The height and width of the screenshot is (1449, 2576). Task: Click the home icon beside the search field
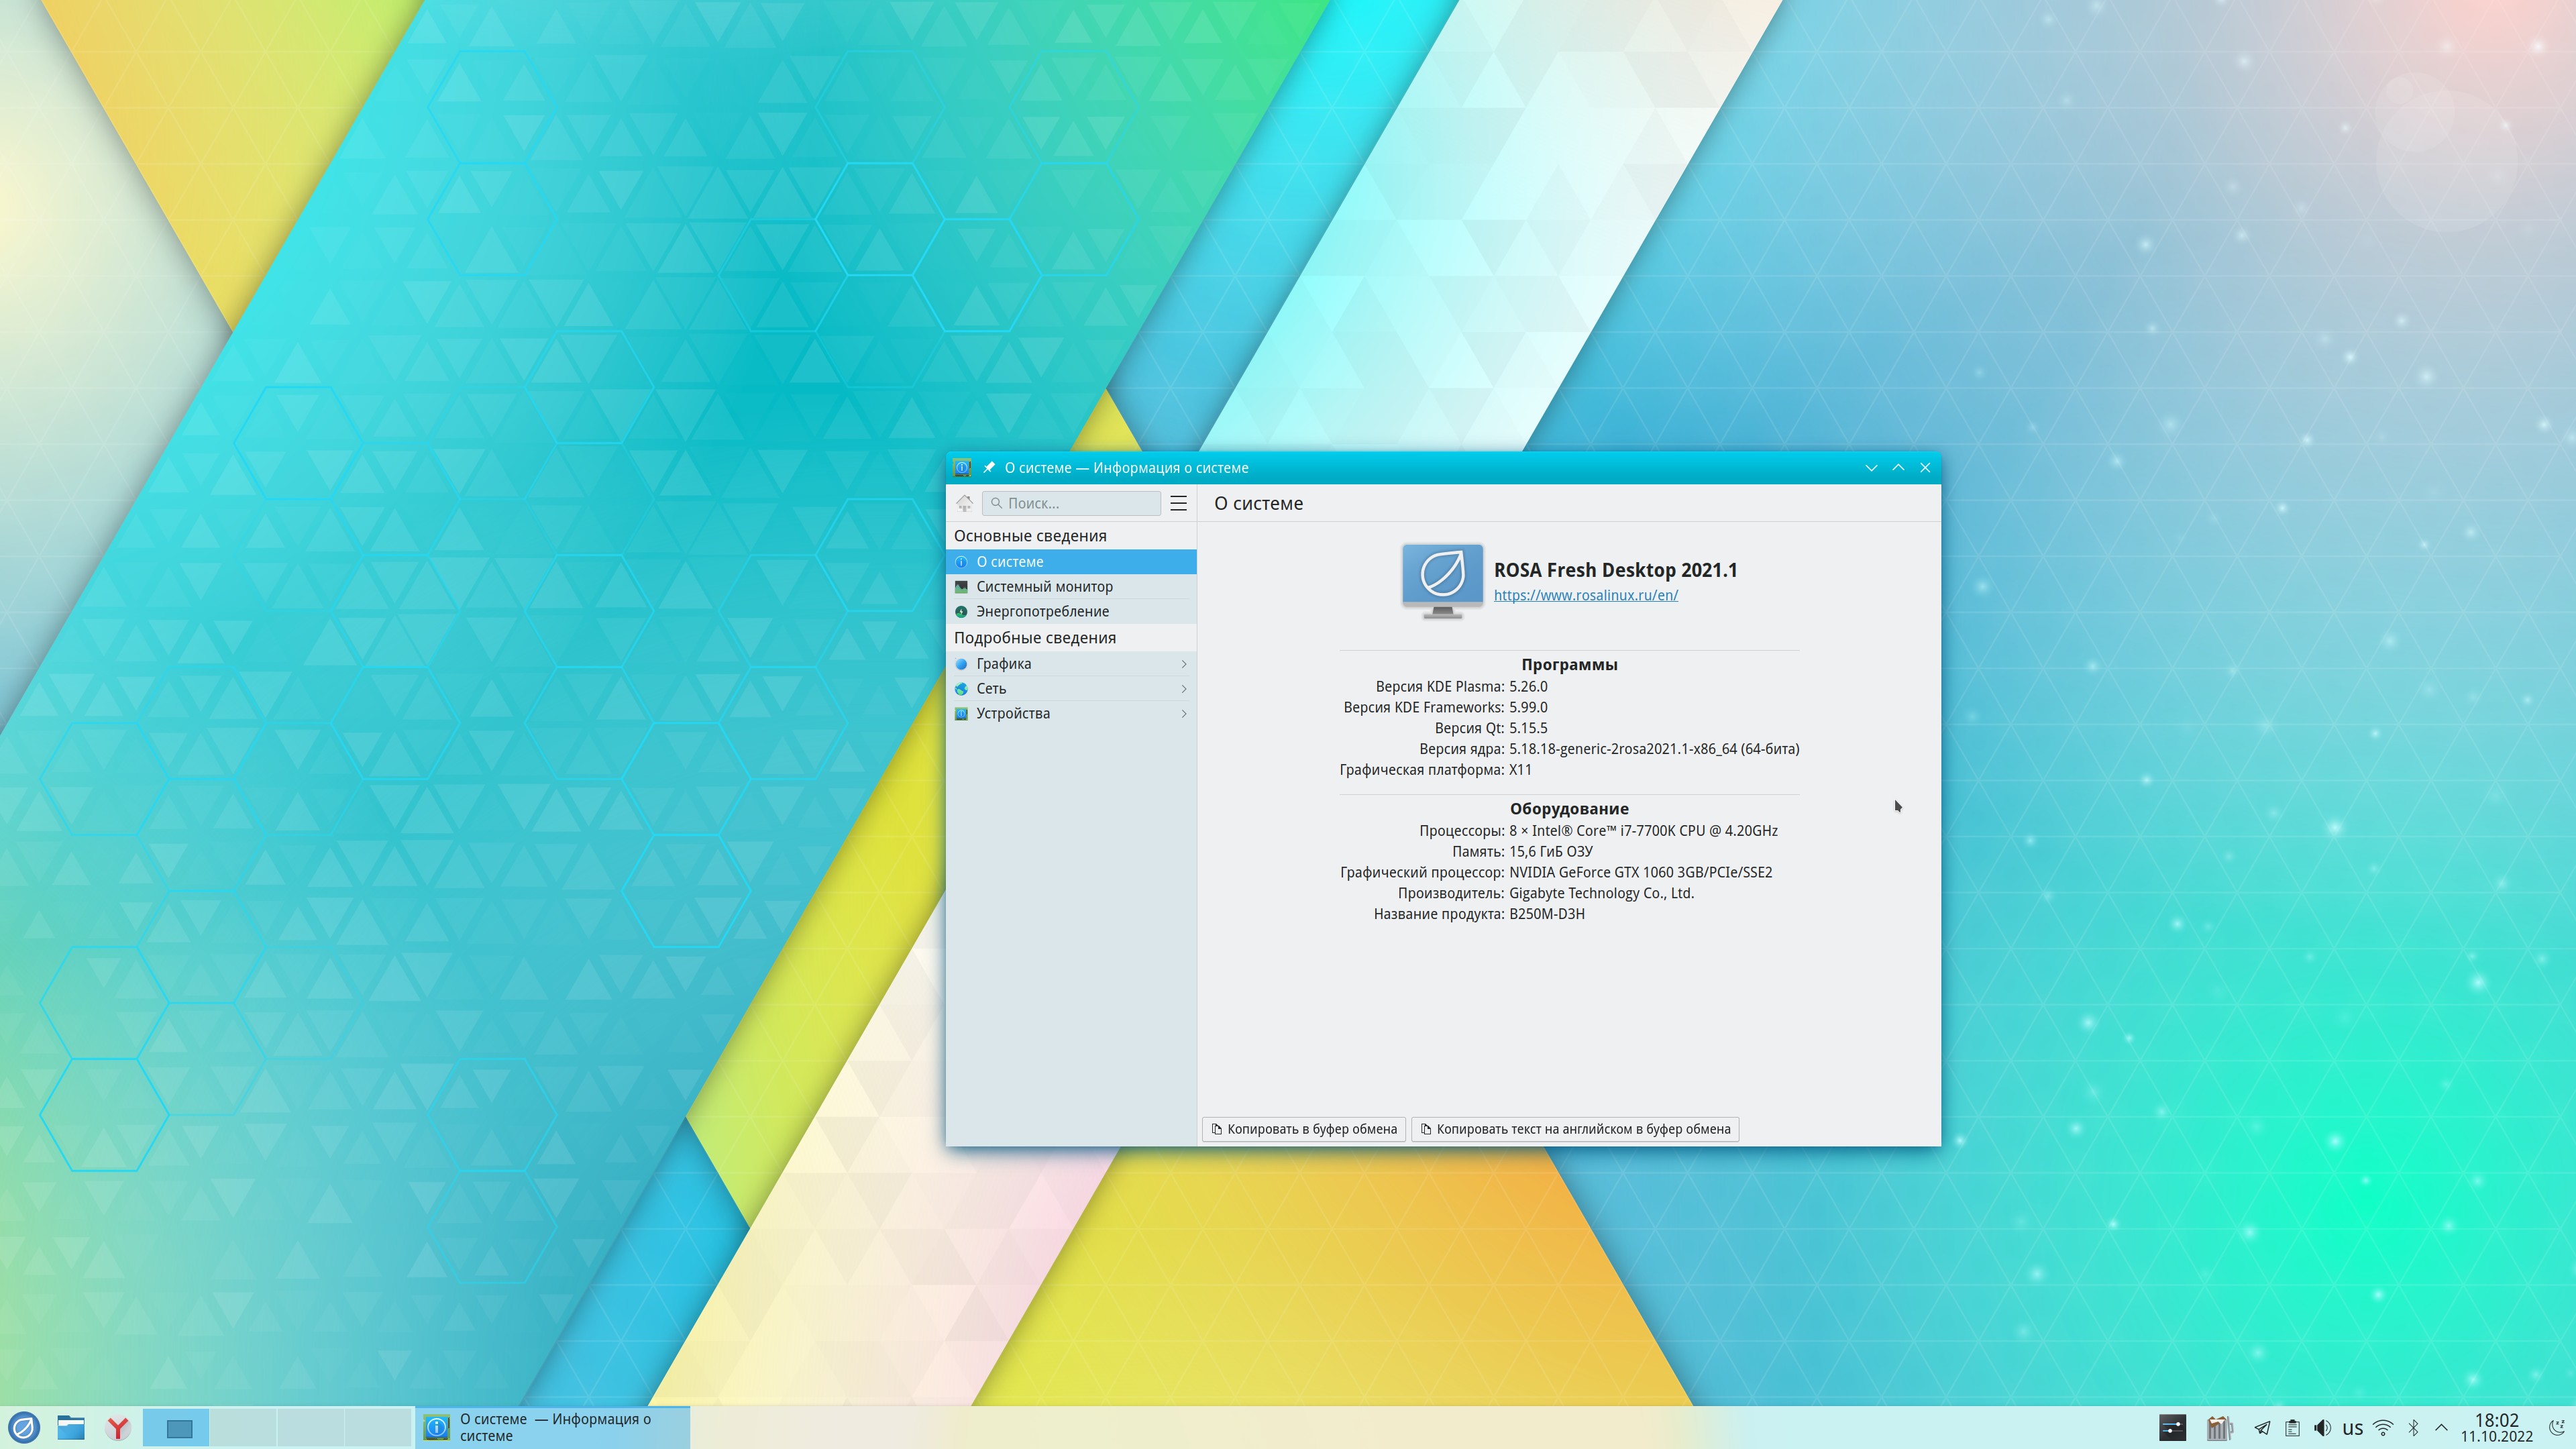coord(964,503)
